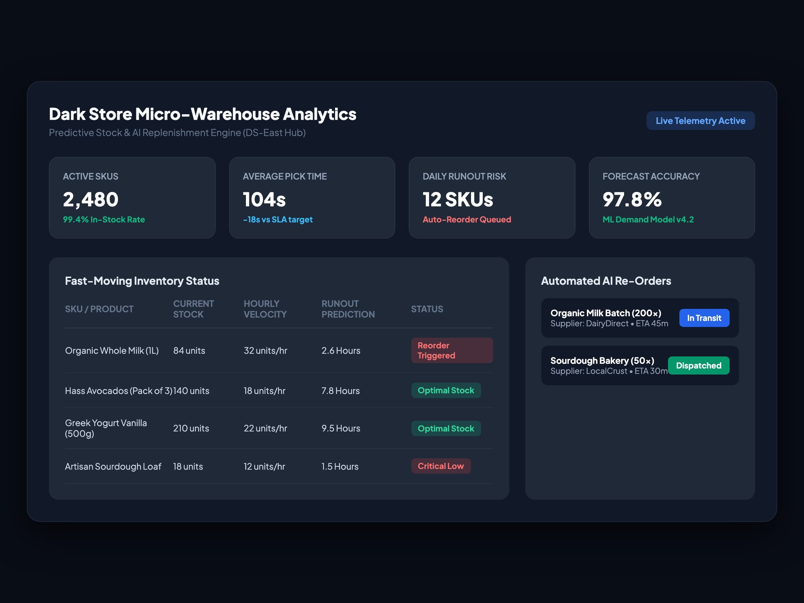Click the Auto-Reorder Queued text
Screen dimensions: 804x603
click(467, 219)
